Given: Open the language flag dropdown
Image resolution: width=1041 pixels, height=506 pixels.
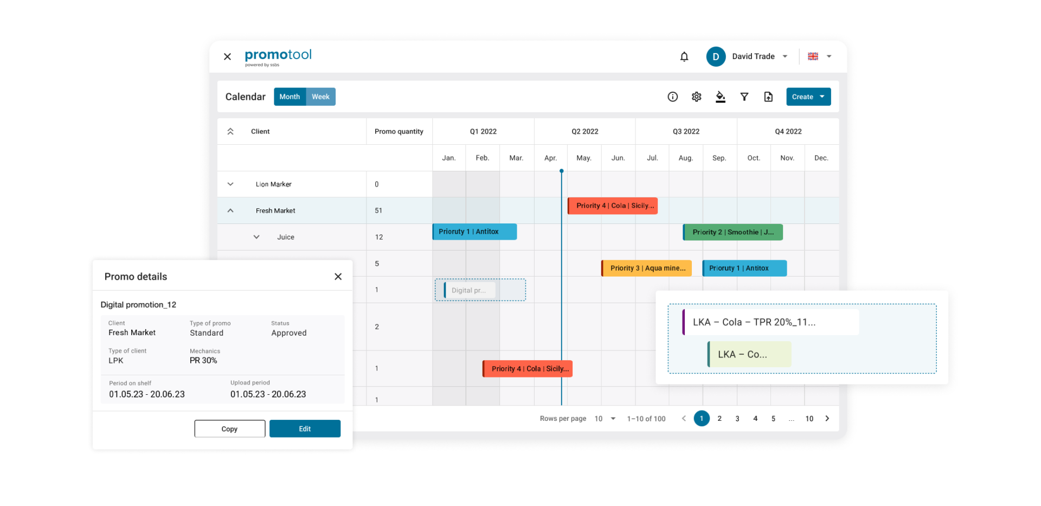Looking at the screenshot, I should (819, 56).
